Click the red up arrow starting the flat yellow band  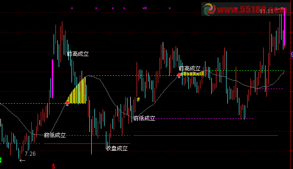tap(179, 75)
